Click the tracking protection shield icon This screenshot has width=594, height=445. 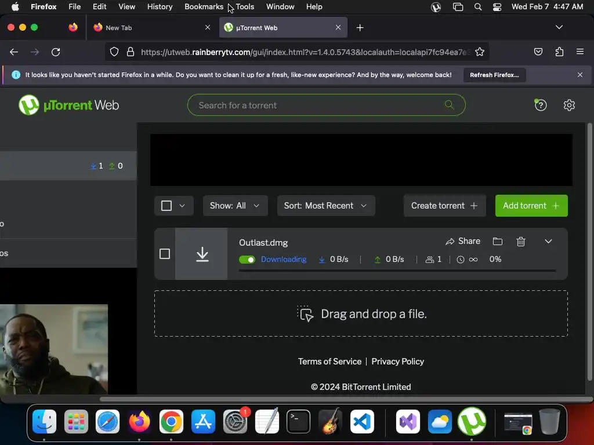pos(114,52)
